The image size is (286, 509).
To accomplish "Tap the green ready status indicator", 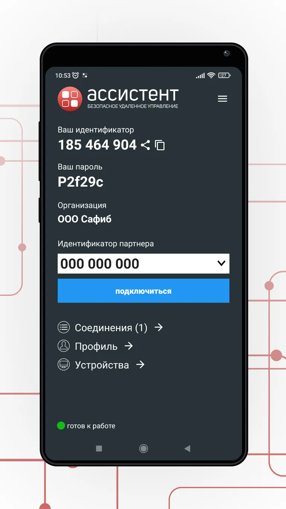I will 61,426.
